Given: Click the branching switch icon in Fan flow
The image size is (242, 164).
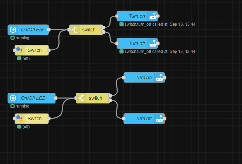Looking at the screenshot, I should [x=75, y=30].
